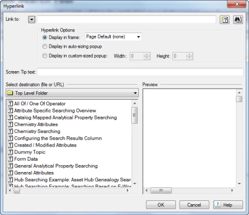Open the Help button
This screenshot has width=249, height=215.
tap(228, 205)
